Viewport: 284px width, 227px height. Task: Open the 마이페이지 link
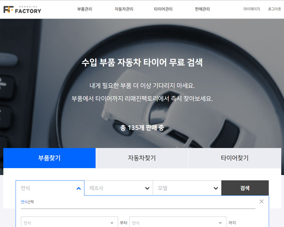252,9
